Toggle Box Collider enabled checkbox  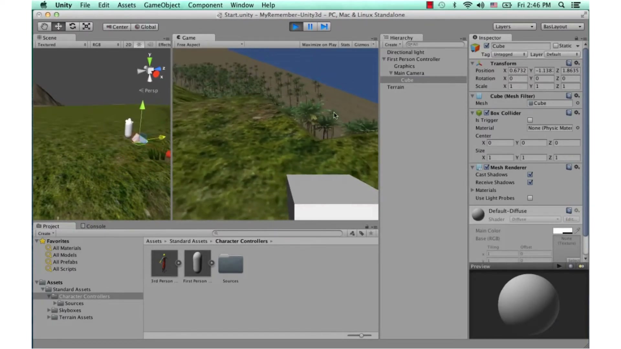(x=486, y=113)
